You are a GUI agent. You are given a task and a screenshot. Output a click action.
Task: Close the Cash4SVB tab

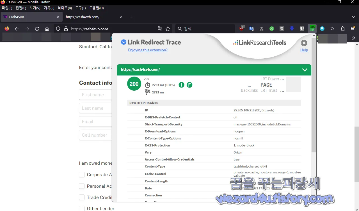(x=58, y=17)
